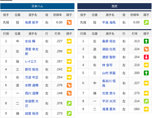Open player link レイエス
Image resolution: width=153 pixels, height=118 pixels.
[31, 61]
